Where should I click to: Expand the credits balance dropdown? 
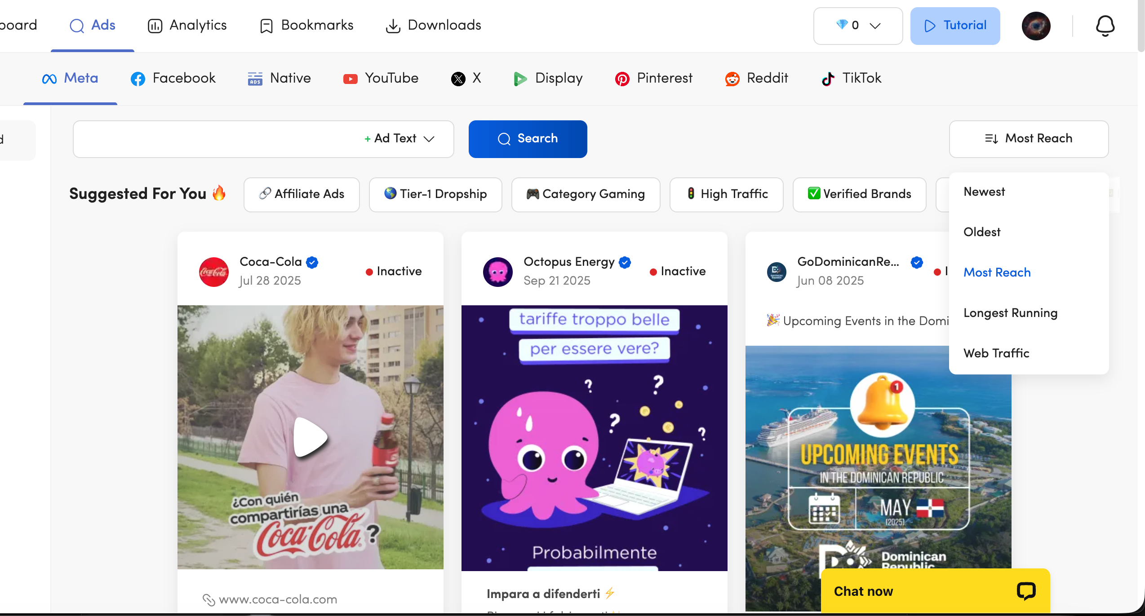click(858, 26)
